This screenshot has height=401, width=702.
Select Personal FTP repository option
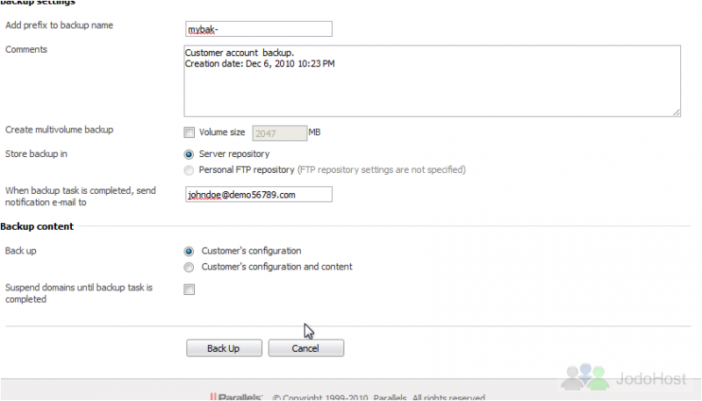coord(189,170)
